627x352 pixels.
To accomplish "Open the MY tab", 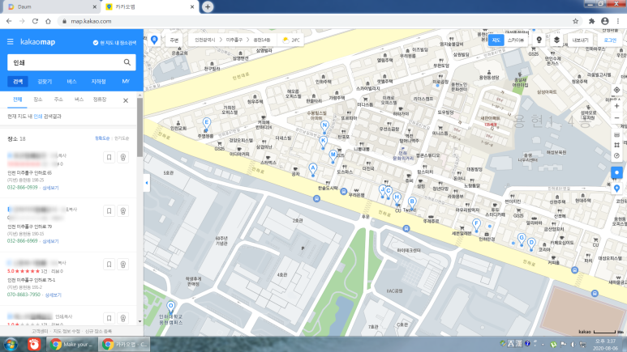I will [126, 82].
